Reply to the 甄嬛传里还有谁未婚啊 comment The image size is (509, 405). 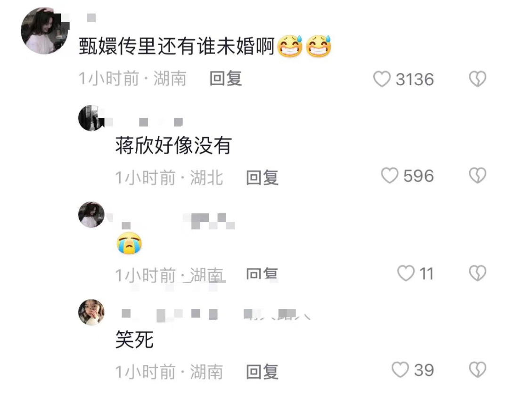click(226, 79)
